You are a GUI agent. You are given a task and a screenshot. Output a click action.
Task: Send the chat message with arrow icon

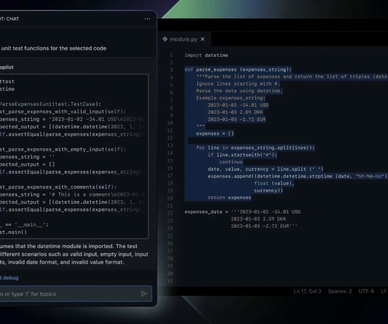144,294
